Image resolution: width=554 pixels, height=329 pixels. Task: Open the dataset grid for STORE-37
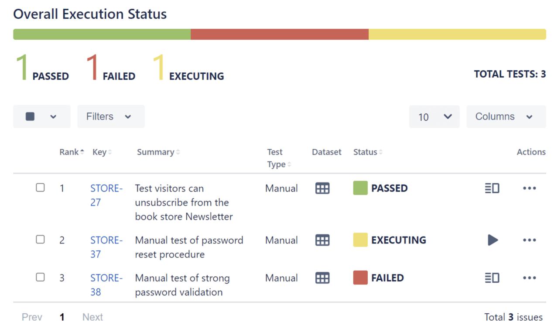tap(322, 240)
